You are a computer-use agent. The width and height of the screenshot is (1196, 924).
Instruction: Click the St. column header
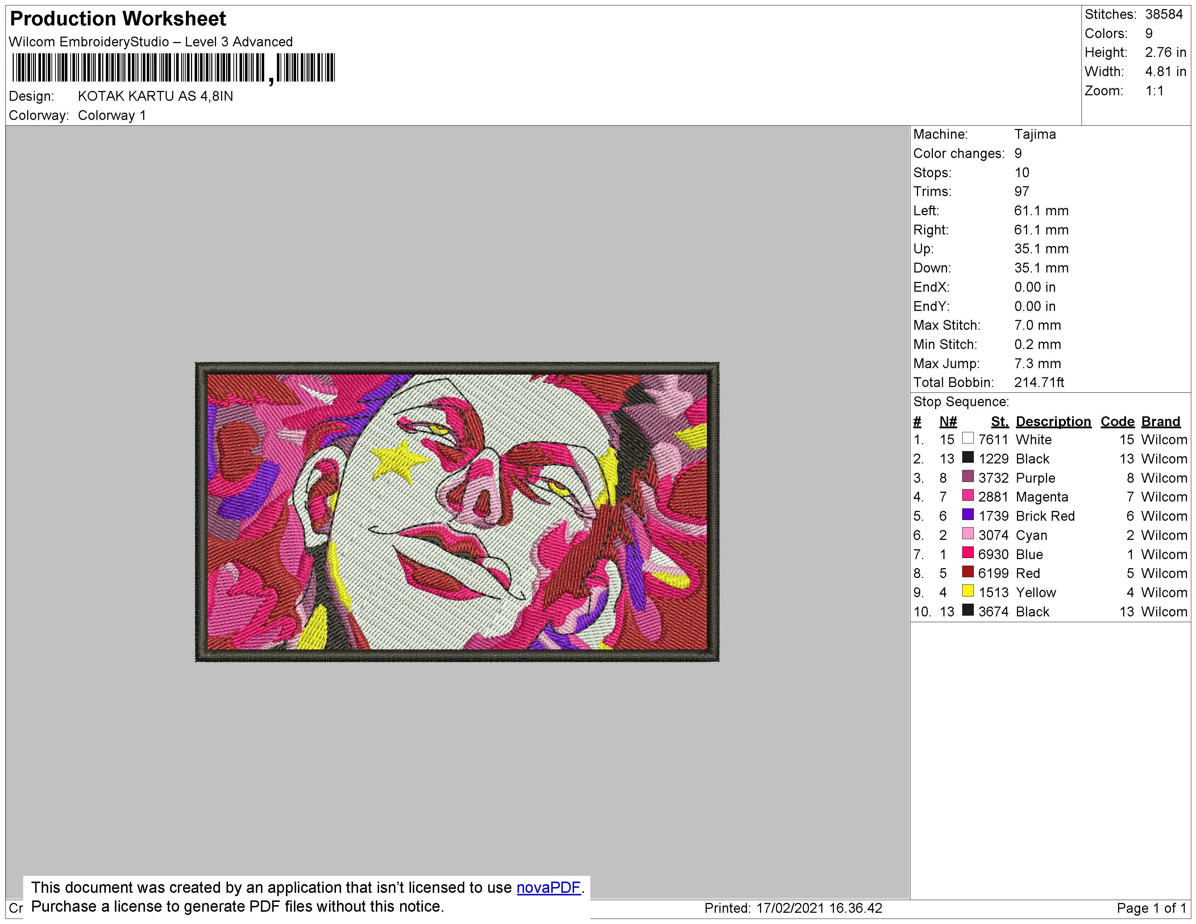[1000, 421]
